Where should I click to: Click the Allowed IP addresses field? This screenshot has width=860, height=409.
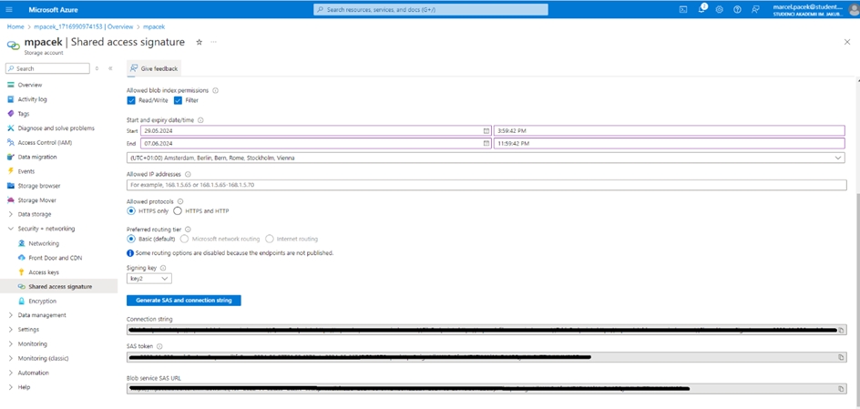(x=486, y=185)
